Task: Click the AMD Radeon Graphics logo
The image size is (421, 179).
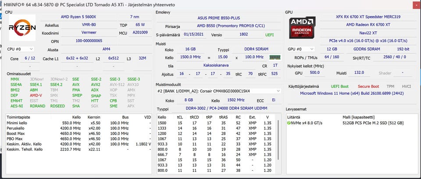Action: (302, 28)
